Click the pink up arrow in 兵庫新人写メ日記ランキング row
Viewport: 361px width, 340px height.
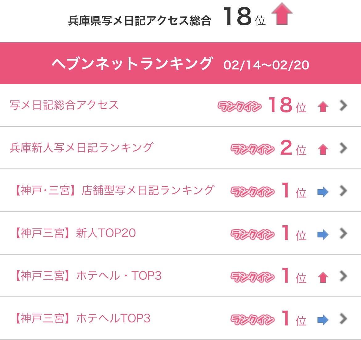click(x=323, y=149)
